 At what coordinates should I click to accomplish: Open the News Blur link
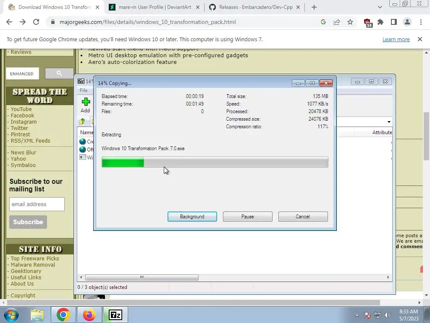point(24,152)
